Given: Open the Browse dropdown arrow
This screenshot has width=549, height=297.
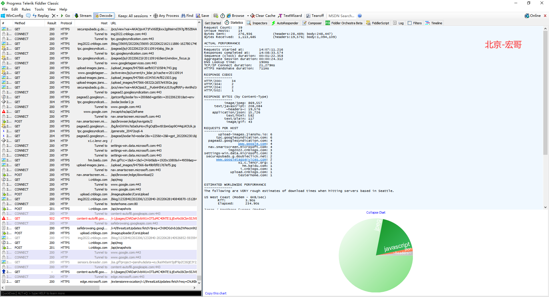Looking at the screenshot, I should [x=248, y=16].
